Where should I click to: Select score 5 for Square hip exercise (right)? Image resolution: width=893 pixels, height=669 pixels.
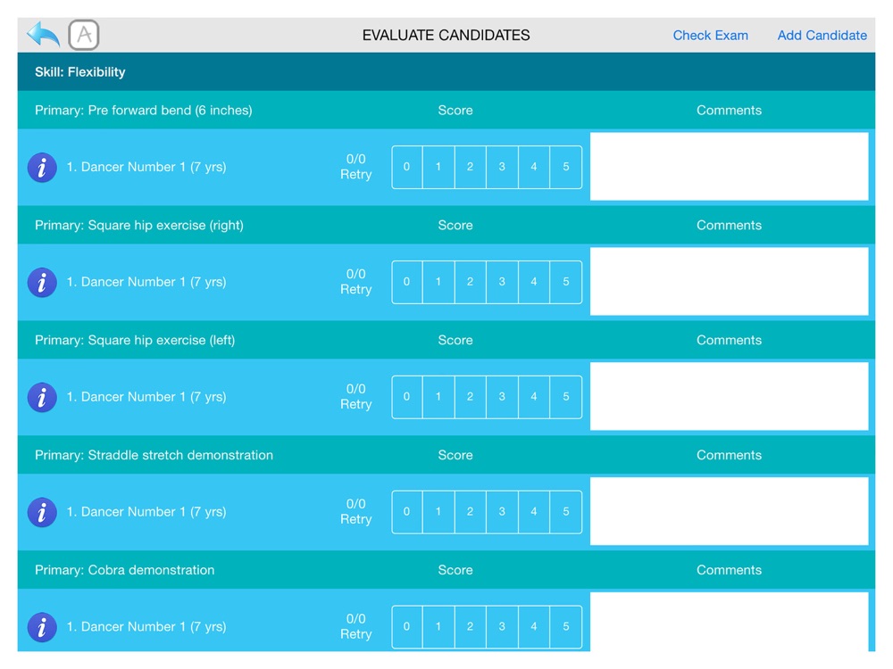566,282
